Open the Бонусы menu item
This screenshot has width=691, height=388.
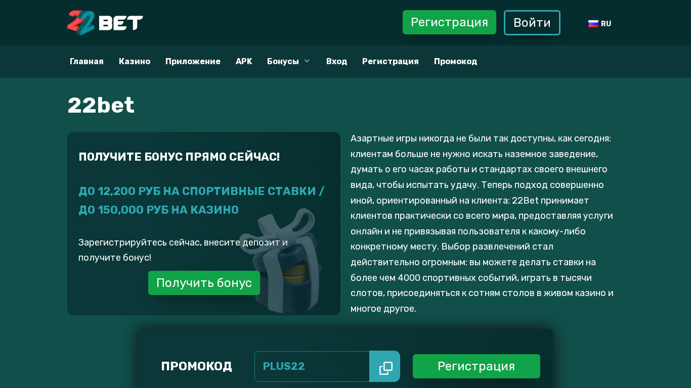pos(283,61)
